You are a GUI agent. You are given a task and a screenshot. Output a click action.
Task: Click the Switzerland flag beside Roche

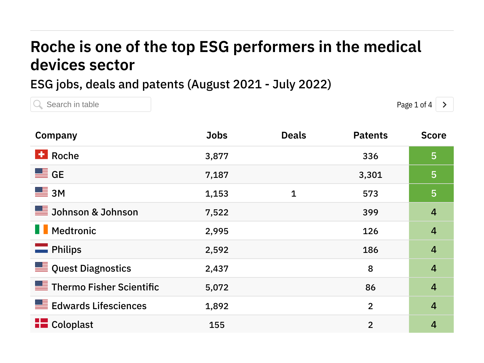pos(41,154)
